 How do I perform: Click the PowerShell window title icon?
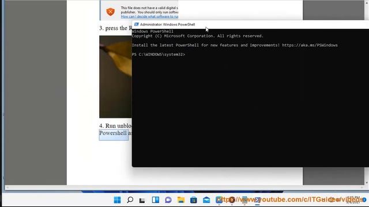(x=136, y=24)
